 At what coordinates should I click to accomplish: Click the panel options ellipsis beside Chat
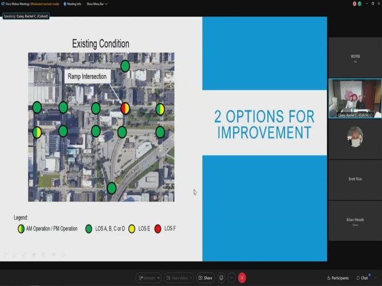pos(376,278)
